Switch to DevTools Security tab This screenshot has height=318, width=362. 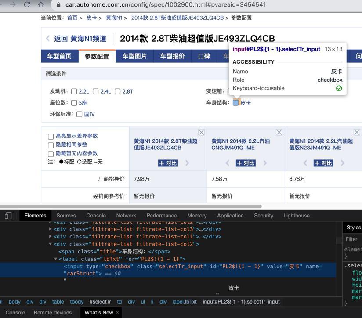(264, 216)
